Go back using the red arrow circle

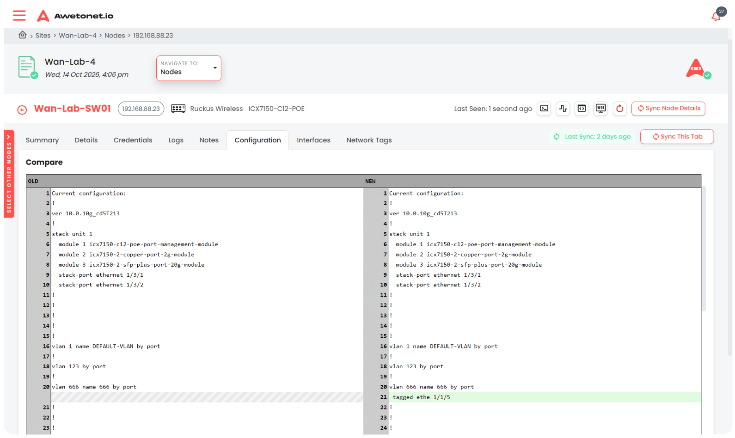(22, 109)
